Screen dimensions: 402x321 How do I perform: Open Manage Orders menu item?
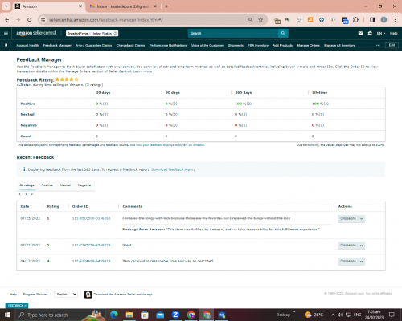click(x=308, y=45)
